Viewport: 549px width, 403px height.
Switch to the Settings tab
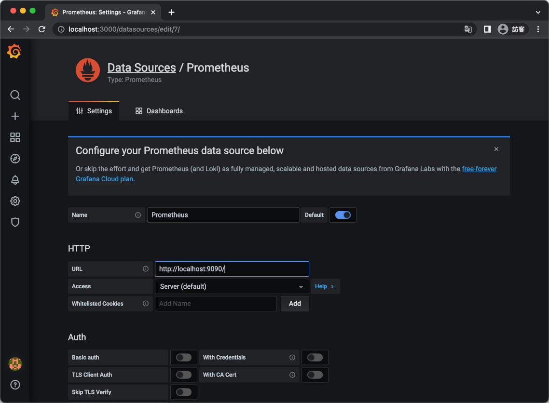(x=94, y=111)
